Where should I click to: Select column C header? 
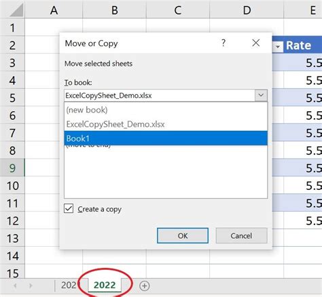(178, 10)
